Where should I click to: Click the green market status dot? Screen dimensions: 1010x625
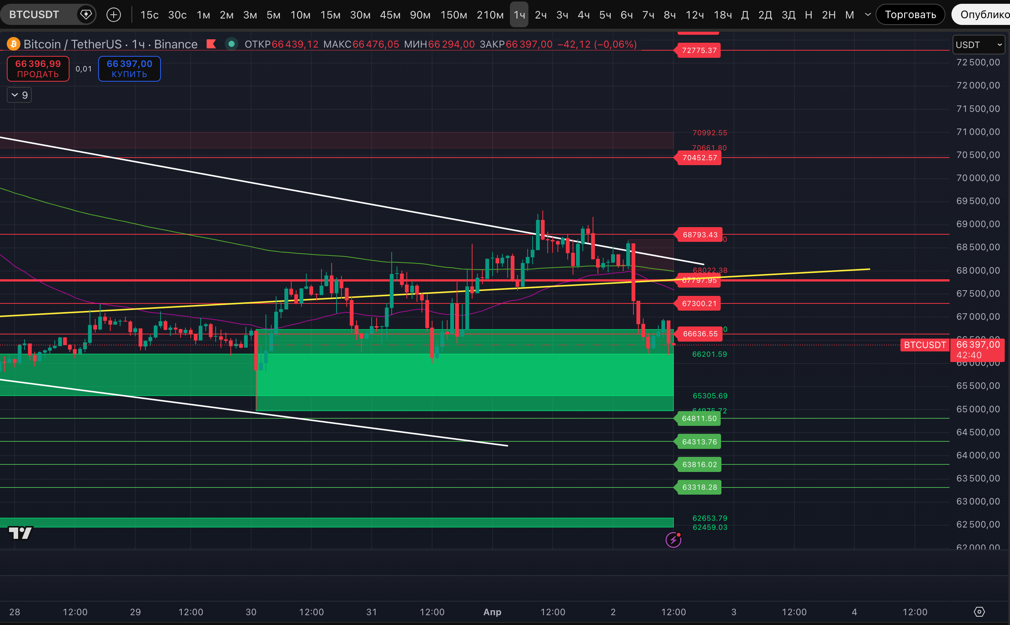click(231, 44)
